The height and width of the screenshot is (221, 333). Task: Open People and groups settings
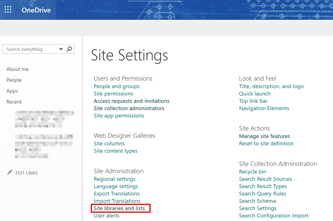pos(117,86)
